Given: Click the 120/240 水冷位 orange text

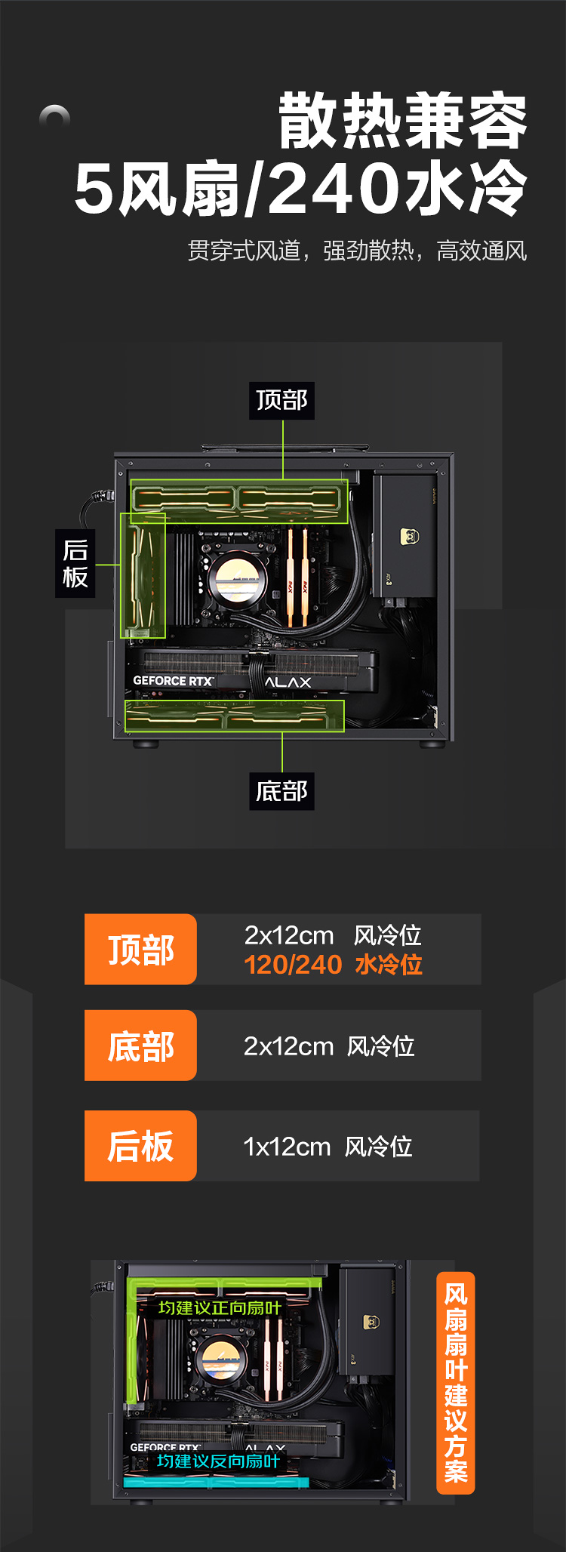Looking at the screenshot, I should tap(333, 965).
